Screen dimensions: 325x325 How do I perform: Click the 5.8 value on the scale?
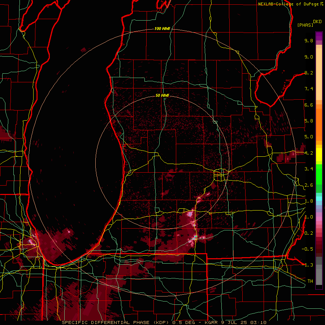coord(309,121)
